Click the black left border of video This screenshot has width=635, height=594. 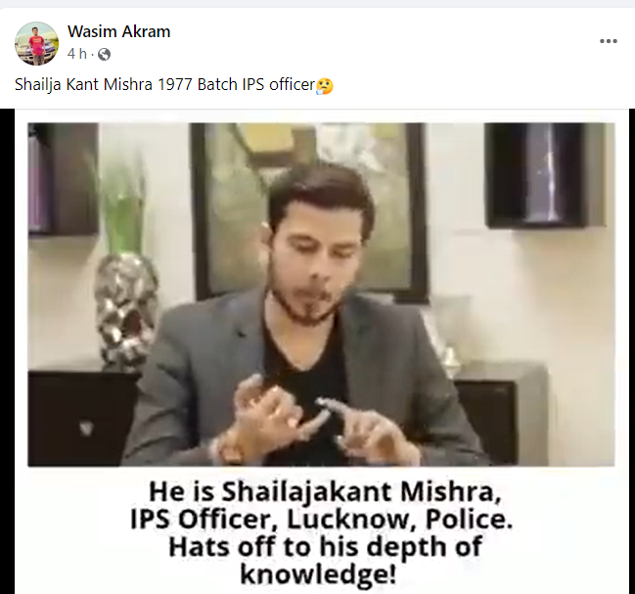(x=7, y=351)
